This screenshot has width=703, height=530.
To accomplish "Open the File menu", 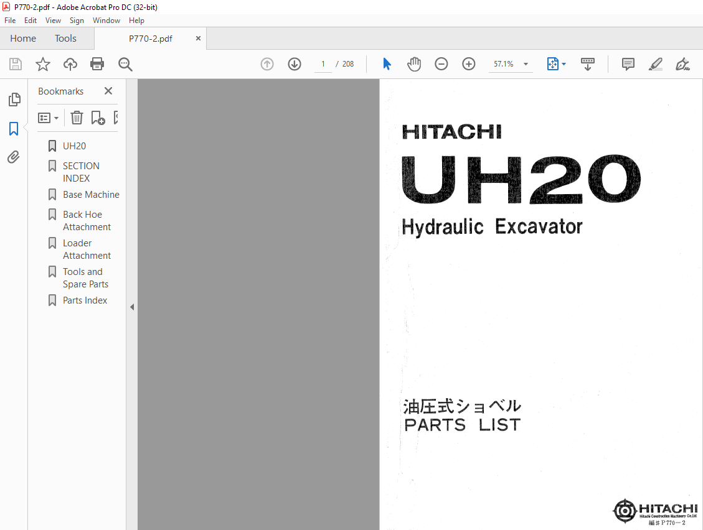I will pyautogui.click(x=10, y=20).
